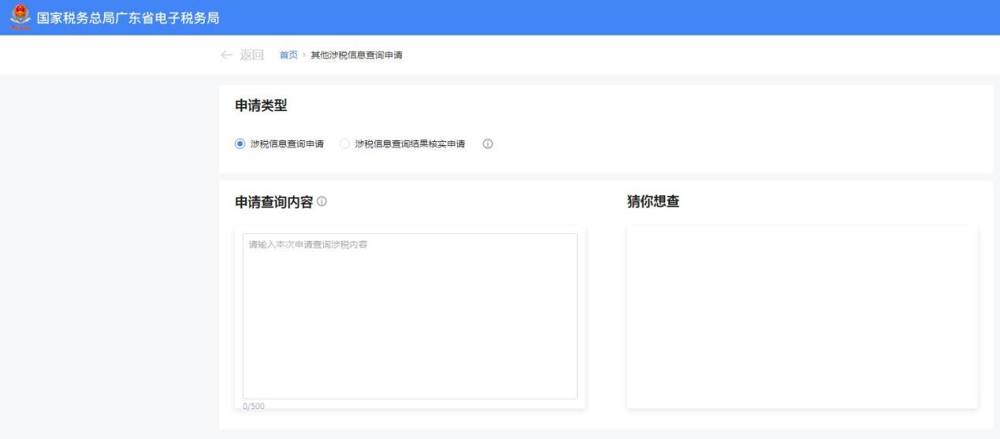Viewport: 1000px width, 439px height.
Task: Click the breadcrumb chevron separator after 首页
Action: (304, 54)
